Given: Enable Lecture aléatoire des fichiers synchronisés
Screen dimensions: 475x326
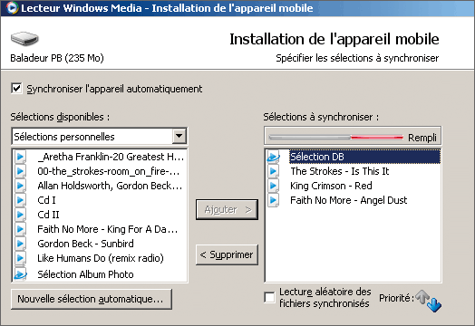Looking at the screenshot, I should pyautogui.click(x=269, y=297).
